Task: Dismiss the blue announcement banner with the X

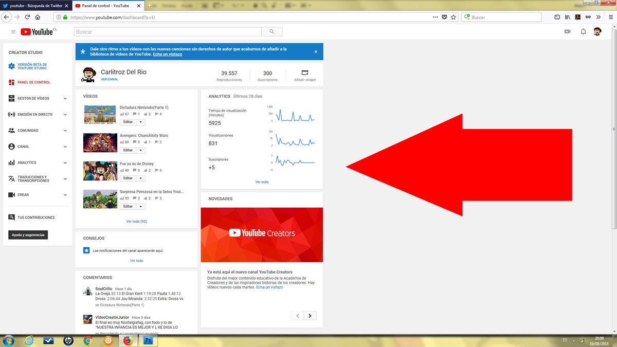Action: 316,52
